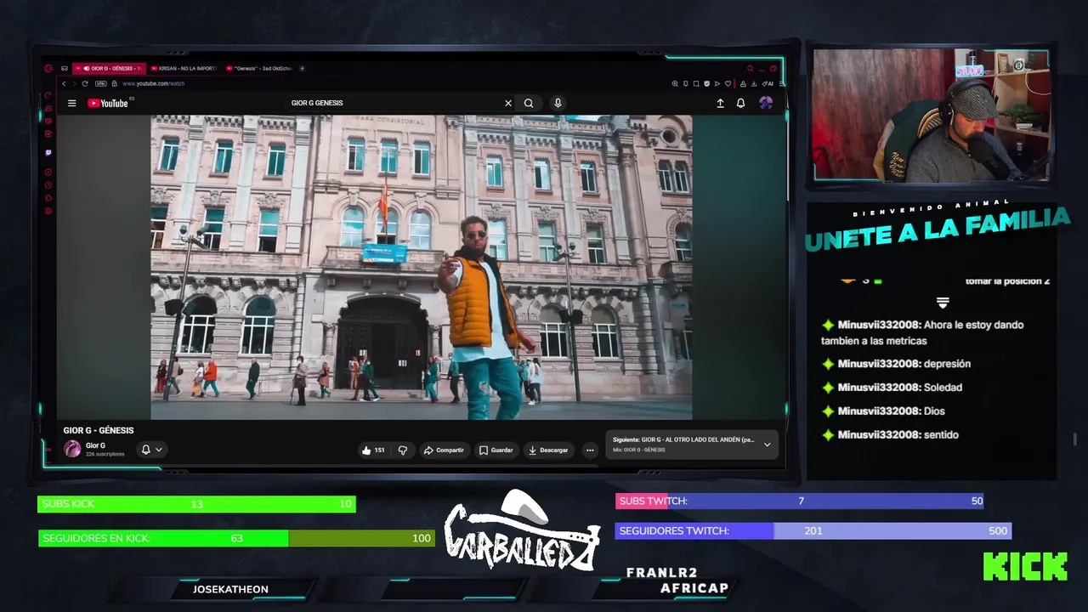Save video with Guardar button
The height and width of the screenshot is (612, 1088).
496,450
